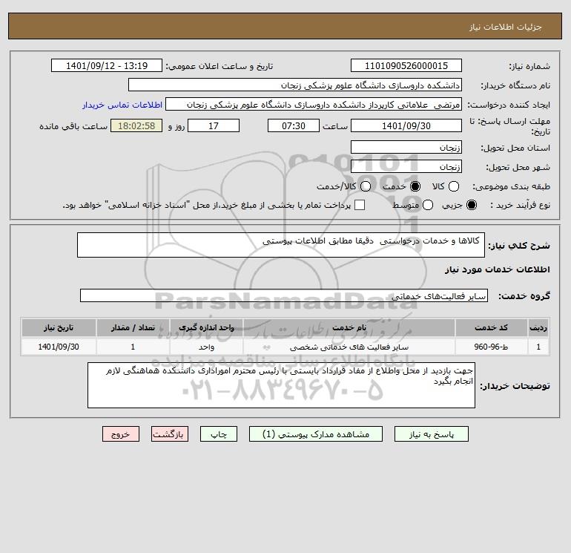This screenshot has width=571, height=553.
Task: Click the شرح کلی نیاز description box
Action: coord(281,245)
